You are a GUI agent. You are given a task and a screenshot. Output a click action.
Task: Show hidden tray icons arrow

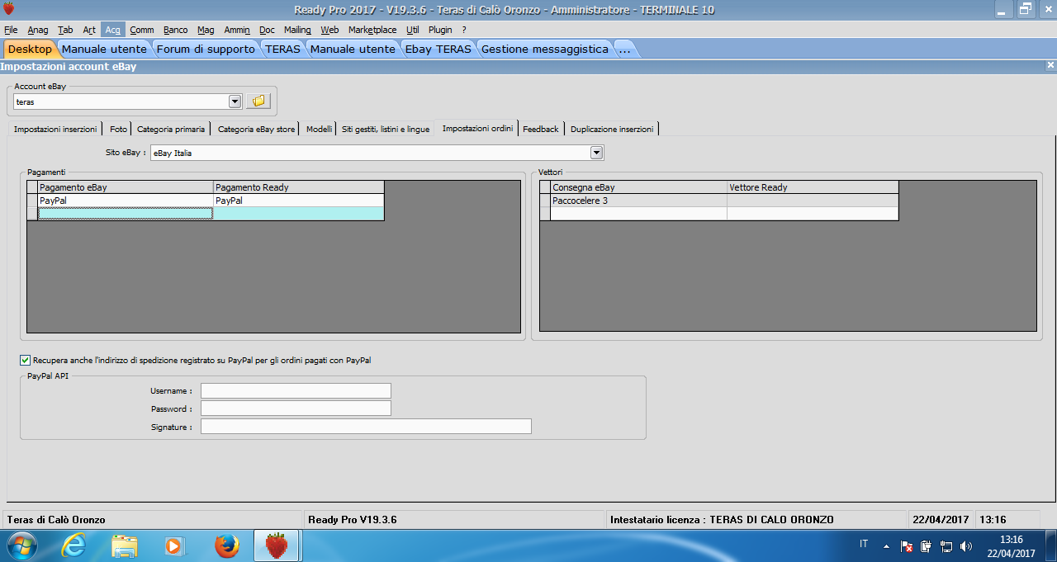887,546
